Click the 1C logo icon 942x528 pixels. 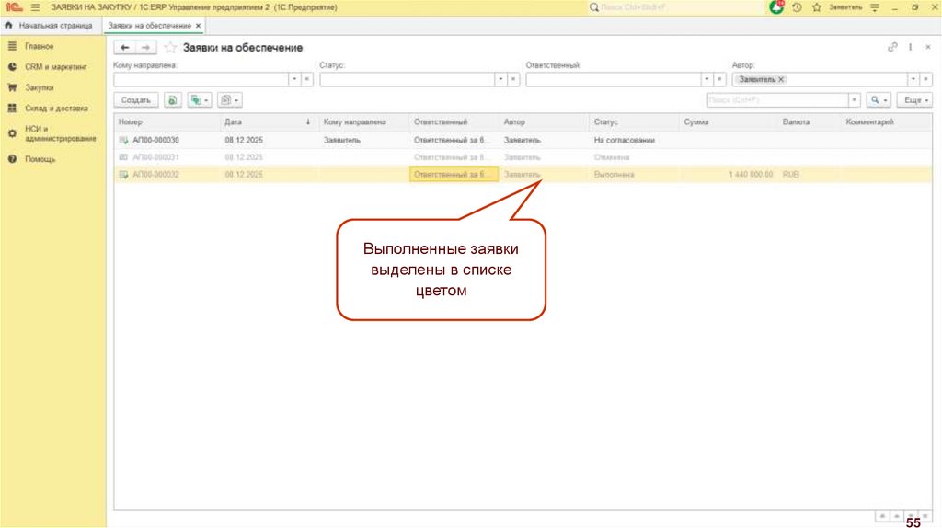coord(13,7)
